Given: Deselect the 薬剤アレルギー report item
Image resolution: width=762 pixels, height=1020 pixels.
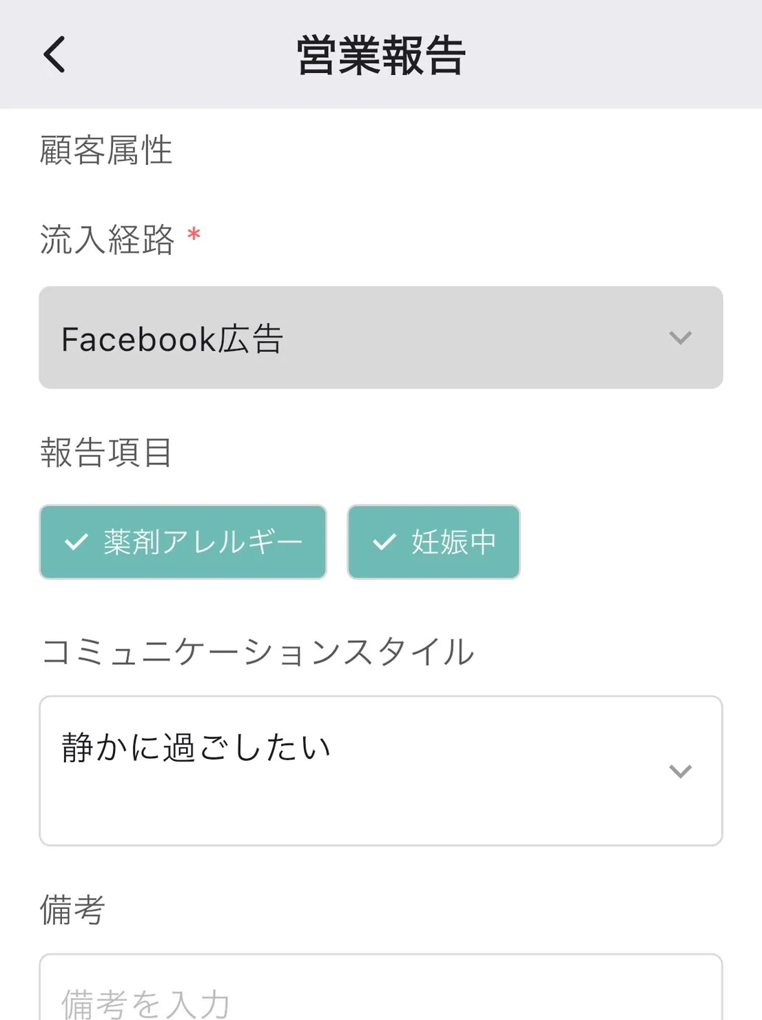Looking at the screenshot, I should (x=183, y=542).
